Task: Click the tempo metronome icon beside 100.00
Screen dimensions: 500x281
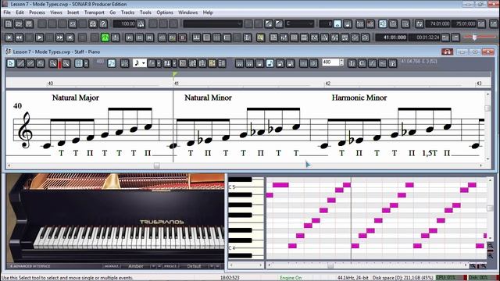Action: click(x=141, y=24)
